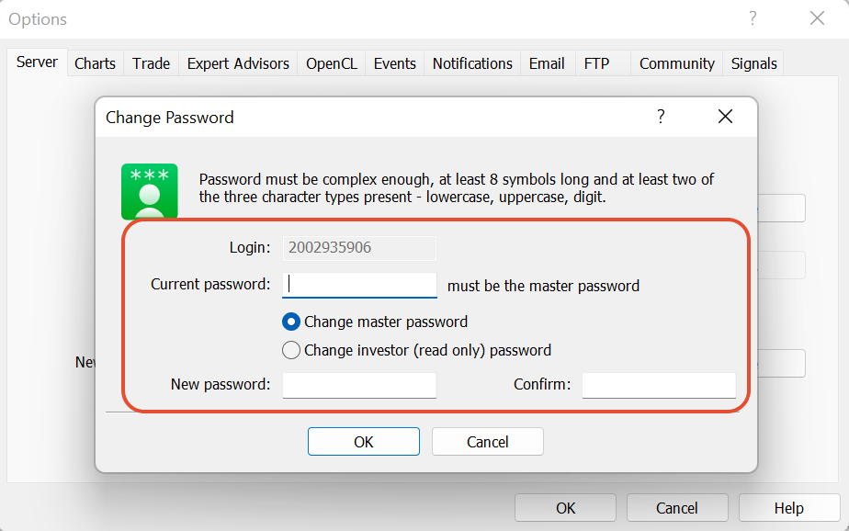Focus the Current password field

point(359,285)
